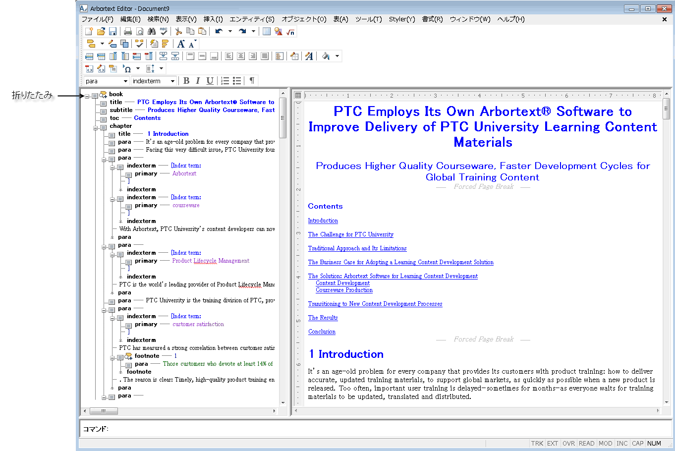This screenshot has height=451, width=675.
Task: Open 'Traditional Approach and Its Limitations' link
Action: click(357, 248)
